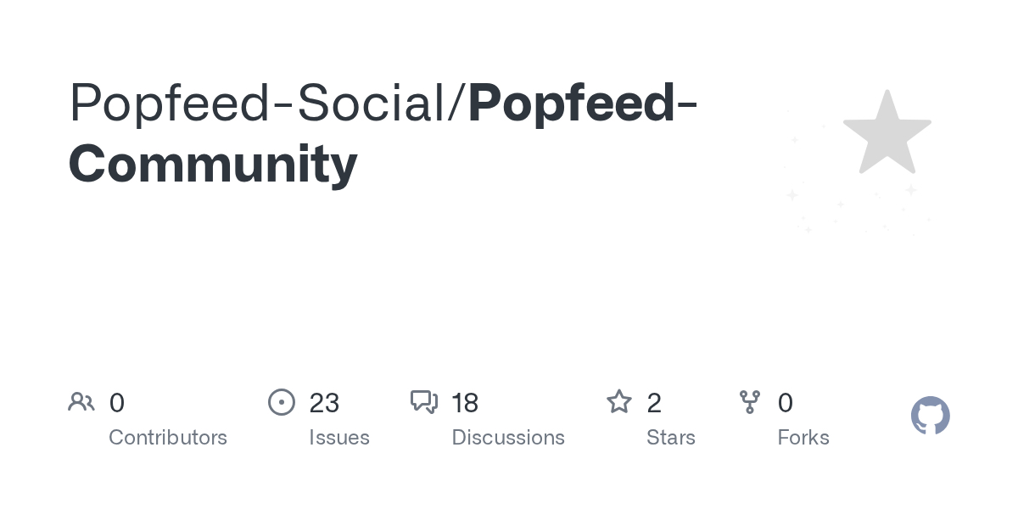The height and width of the screenshot is (509, 1018).
Task: Click the issues count of 23
Action: (324, 403)
